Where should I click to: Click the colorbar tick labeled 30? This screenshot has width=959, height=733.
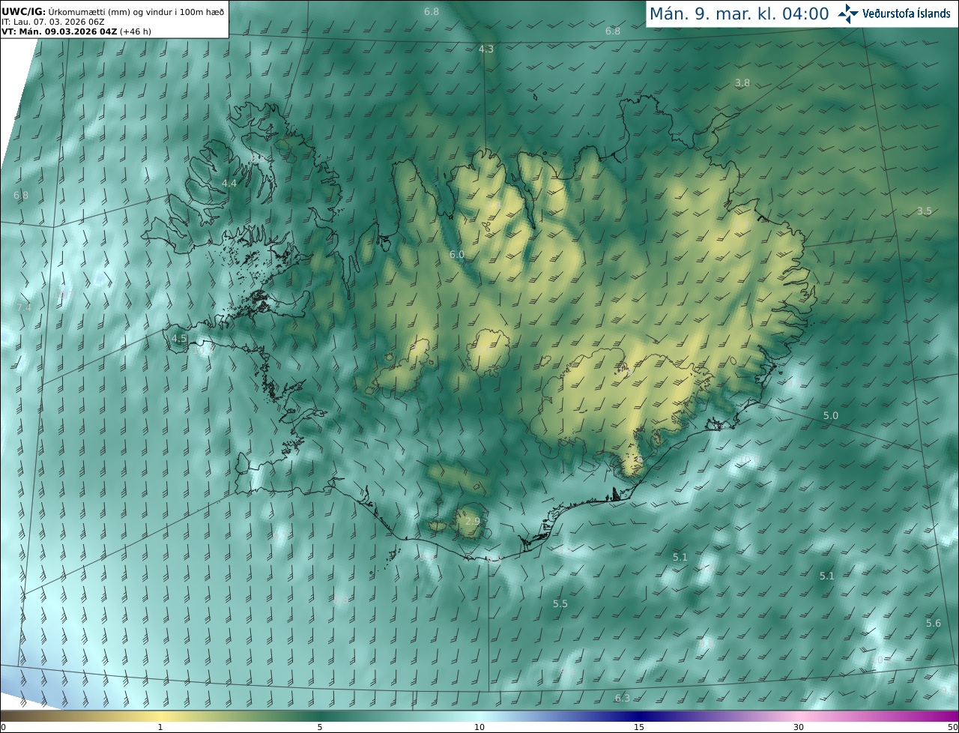point(799,728)
